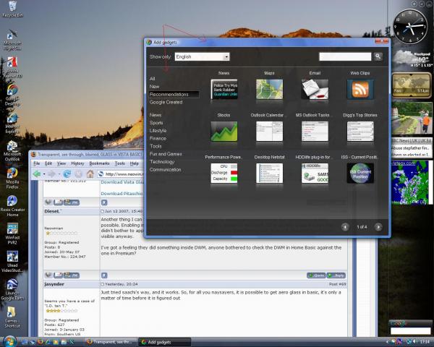Open Firefox View menu

click(x=61, y=163)
